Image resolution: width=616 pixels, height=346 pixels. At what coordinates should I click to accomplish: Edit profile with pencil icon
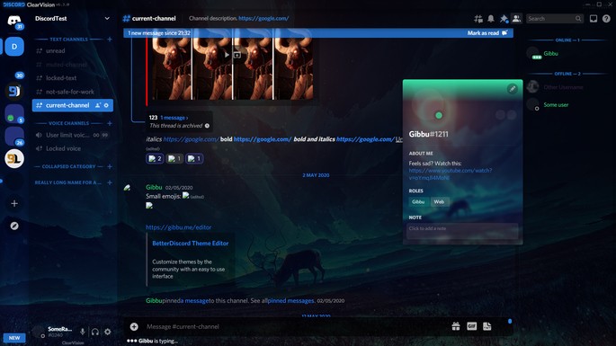[513, 89]
